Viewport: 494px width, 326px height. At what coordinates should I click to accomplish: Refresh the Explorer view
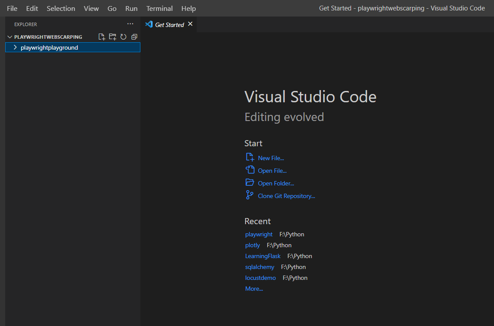[x=123, y=37]
